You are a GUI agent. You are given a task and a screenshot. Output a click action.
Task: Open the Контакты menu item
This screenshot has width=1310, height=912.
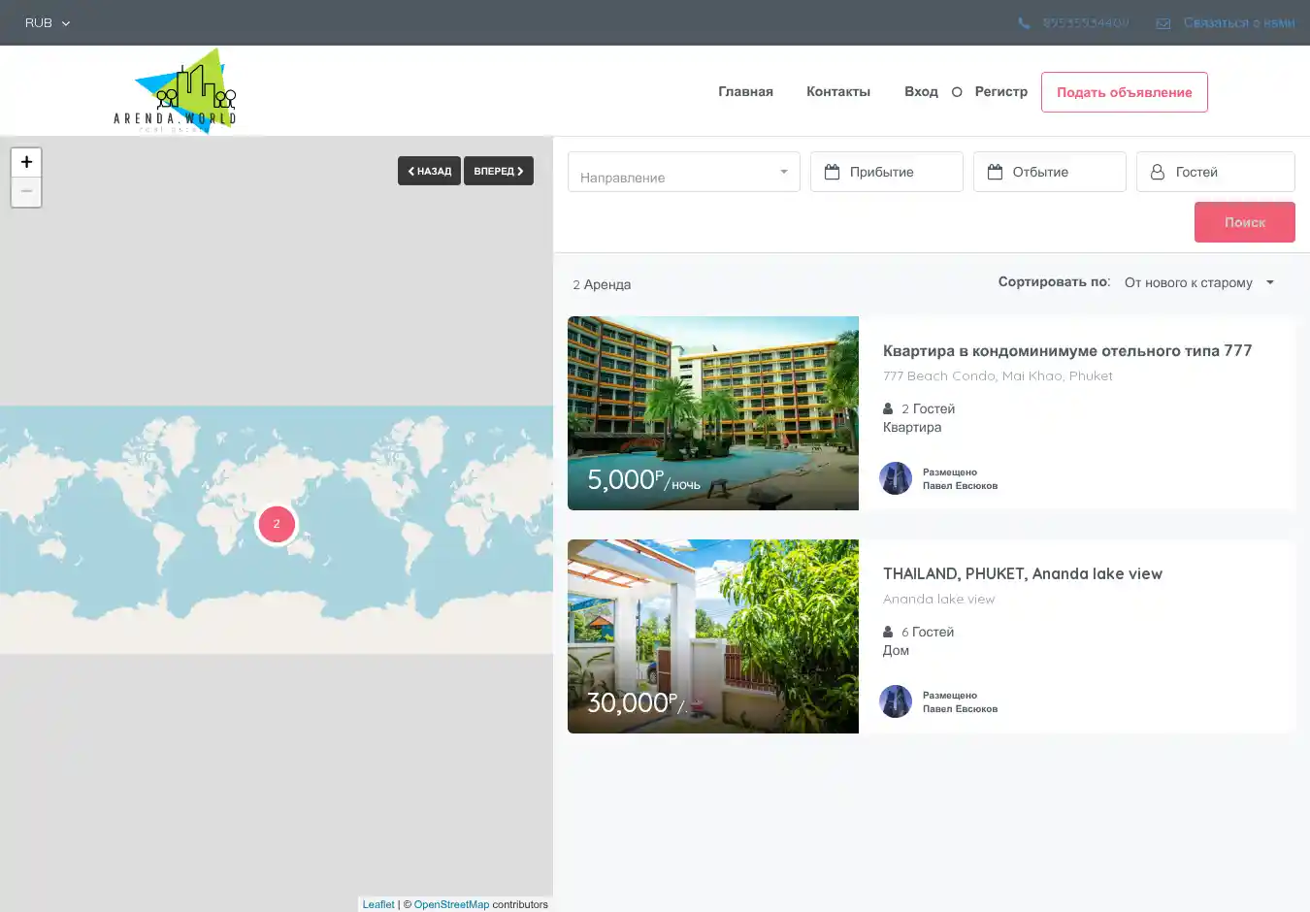pos(838,91)
